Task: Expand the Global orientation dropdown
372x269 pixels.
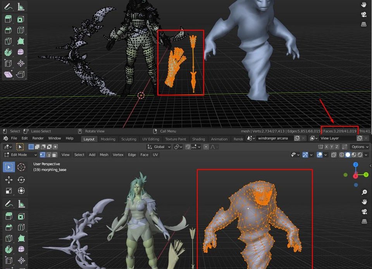Action: click(159, 147)
